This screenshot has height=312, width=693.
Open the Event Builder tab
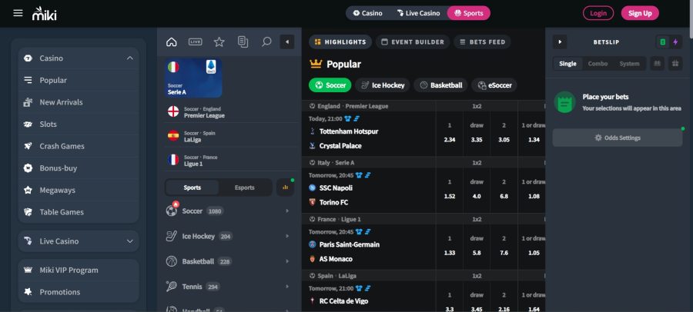413,42
